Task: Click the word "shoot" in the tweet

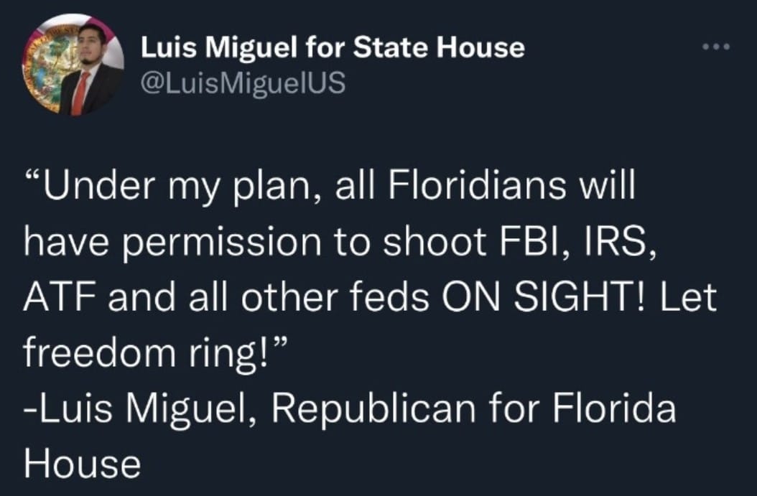Action: point(433,243)
